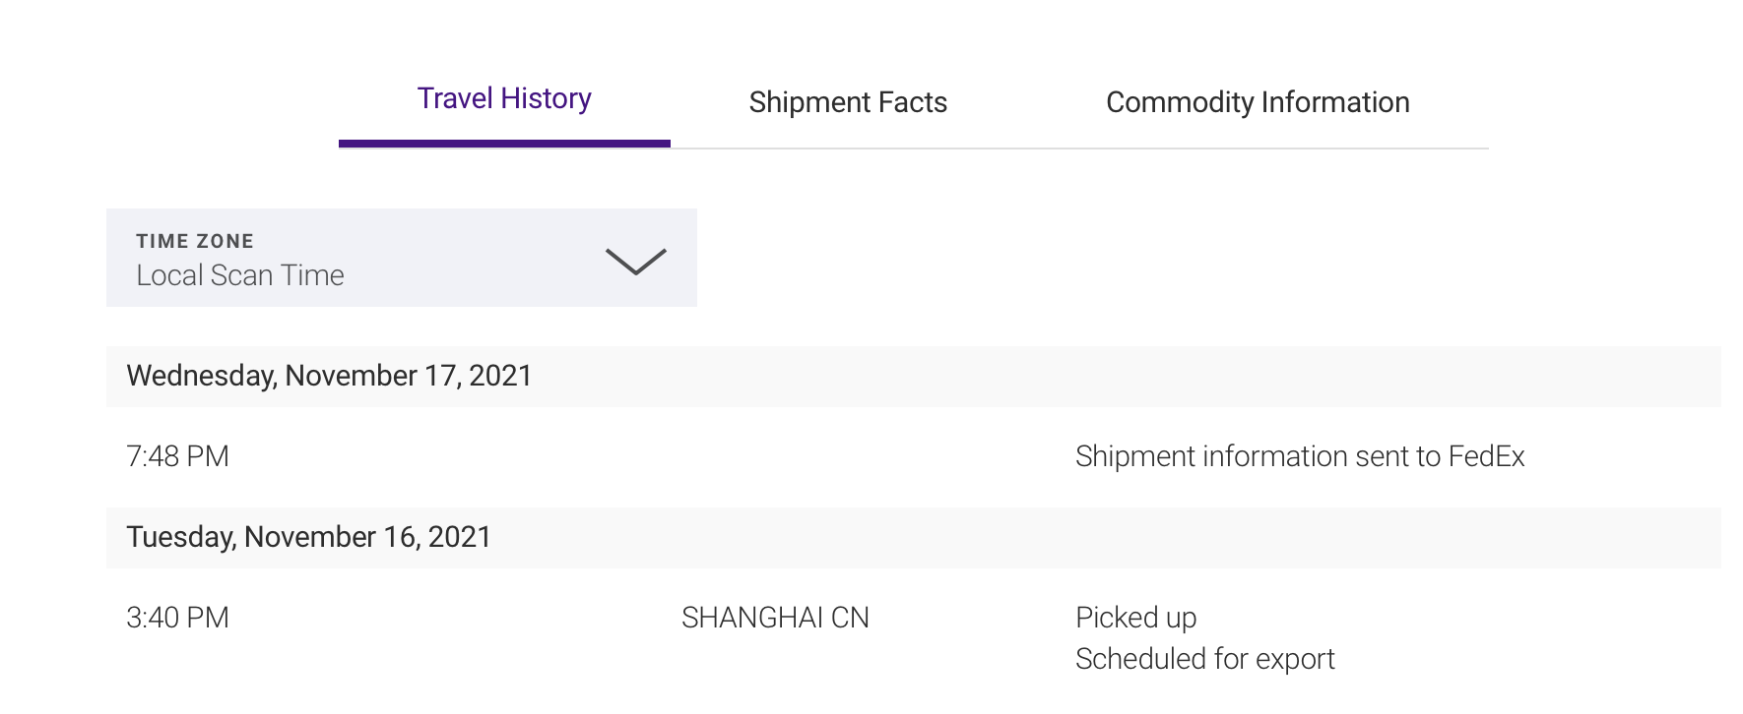Screen dimensions: 1743x714
Task: Click the TIME ZONE label
Action: coord(195,241)
